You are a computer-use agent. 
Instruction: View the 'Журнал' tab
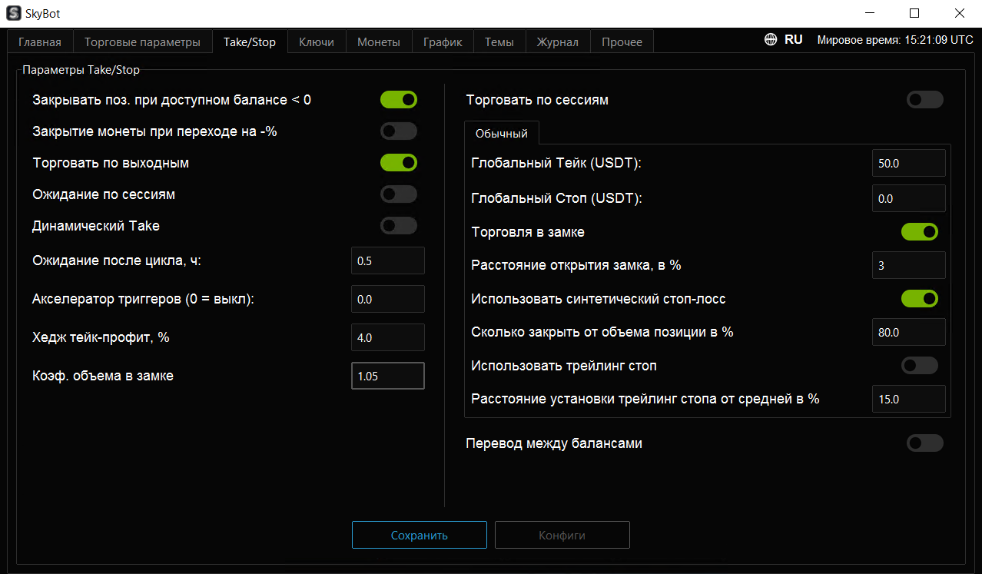(558, 42)
